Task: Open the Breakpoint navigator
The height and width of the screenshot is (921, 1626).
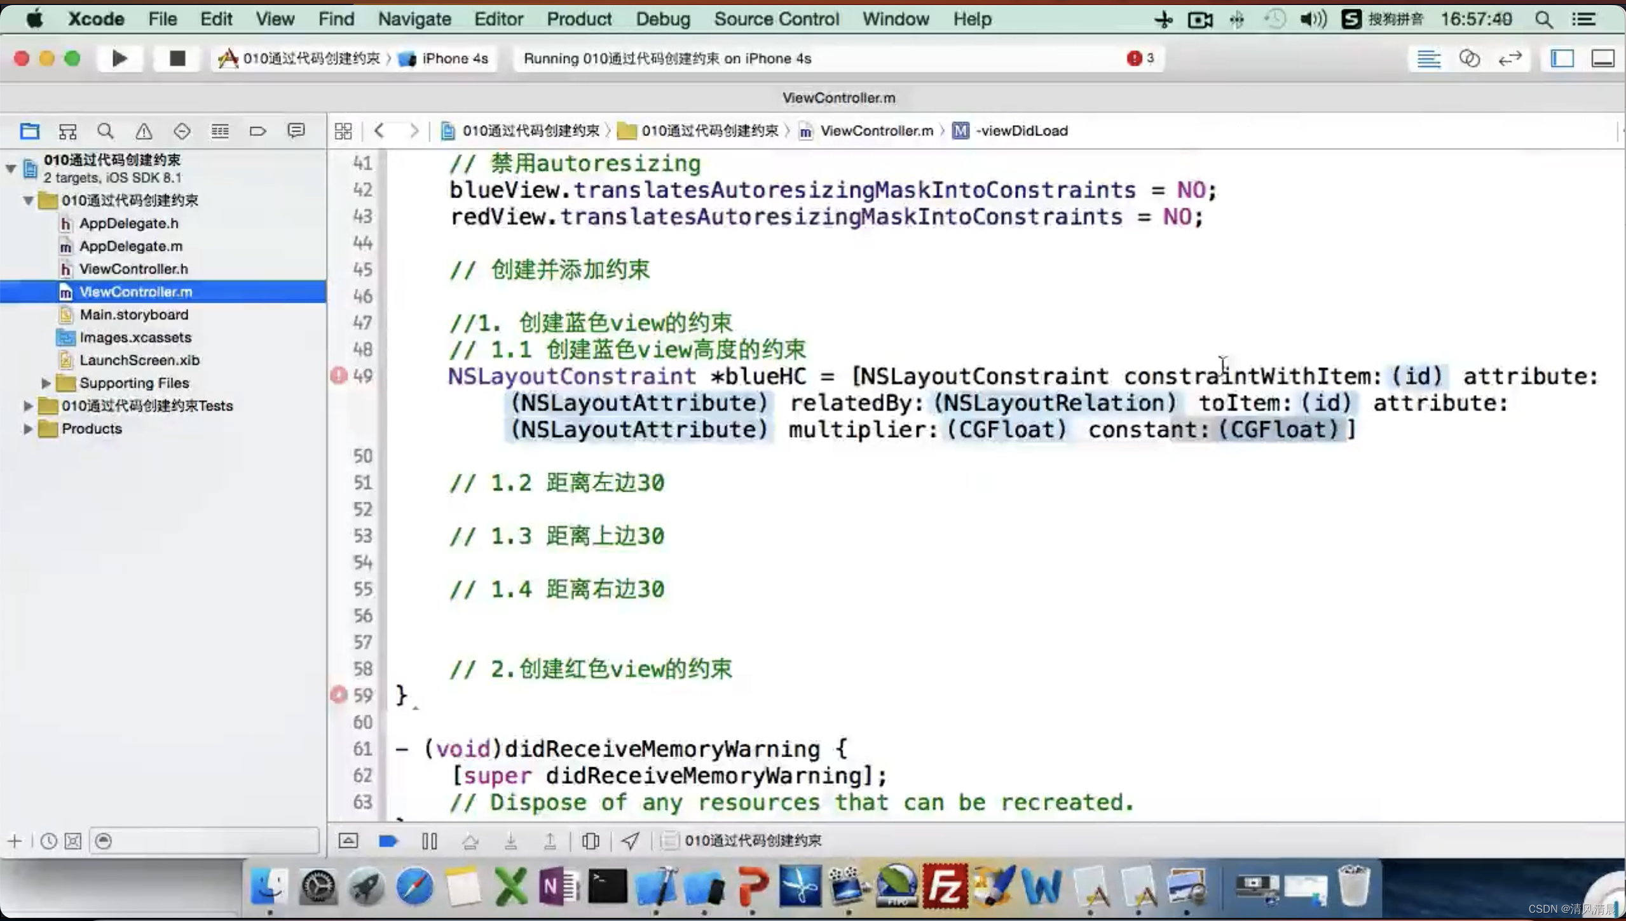Action: point(257,131)
